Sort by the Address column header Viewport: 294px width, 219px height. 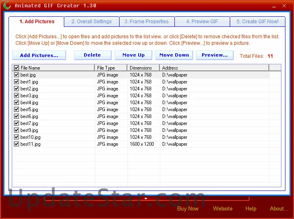214,68
